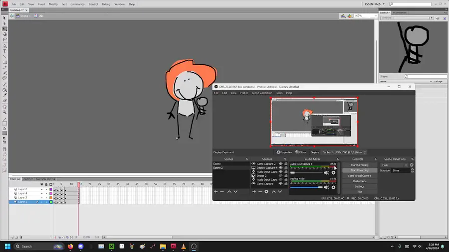Add a new scene with the plus icon in OBS Scenes
The height and width of the screenshot is (252, 449).
pos(216,192)
